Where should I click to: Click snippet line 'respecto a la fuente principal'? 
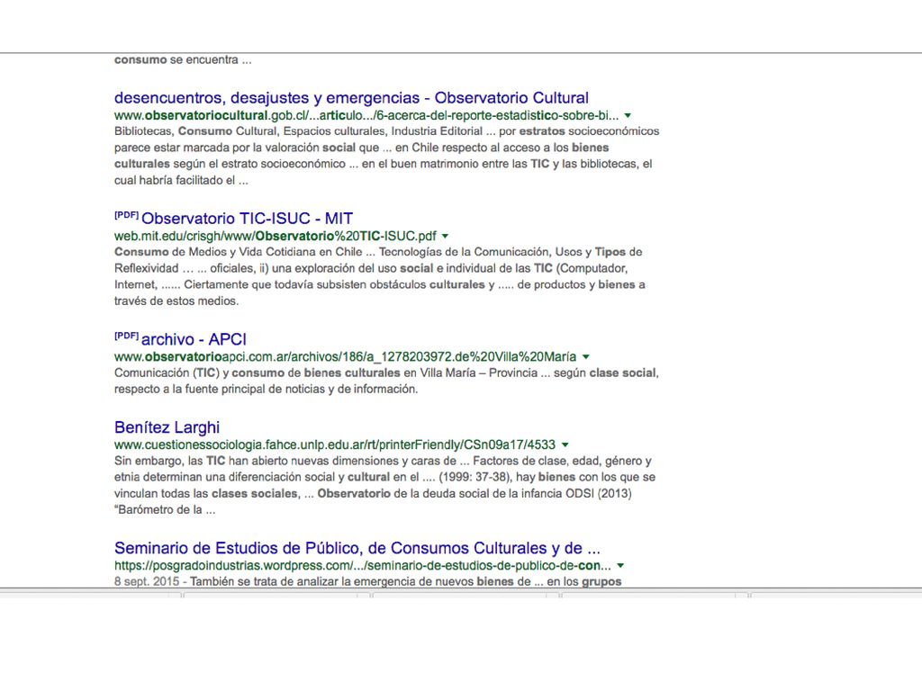266,389
